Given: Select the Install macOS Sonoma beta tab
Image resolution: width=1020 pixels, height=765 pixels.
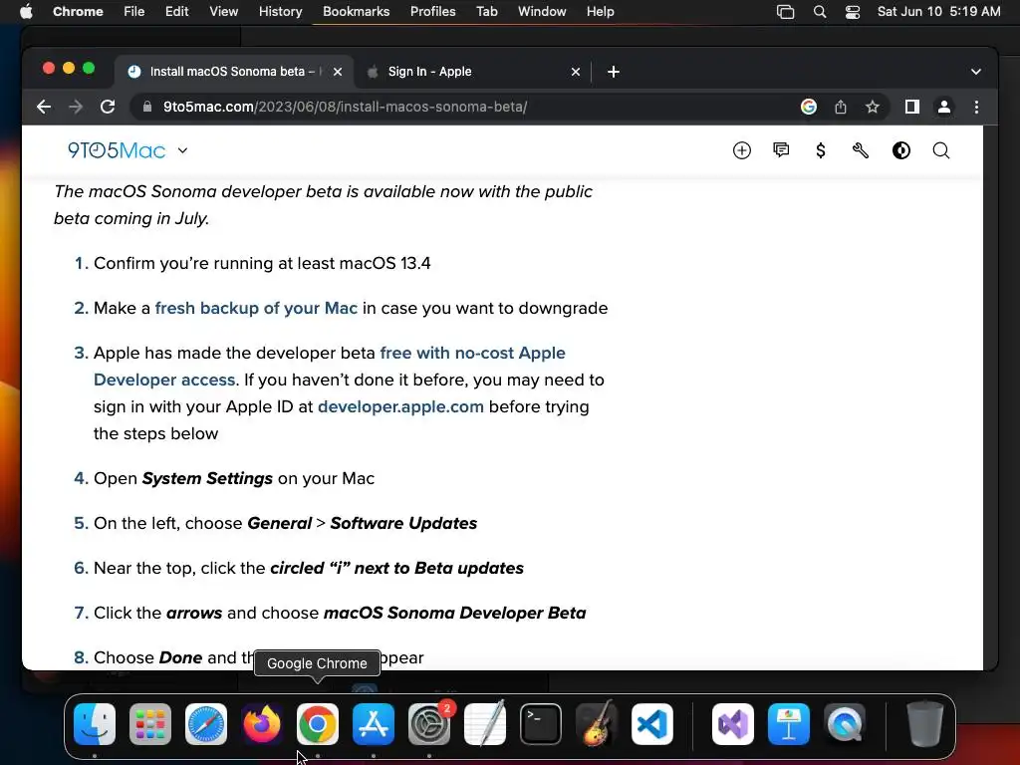Looking at the screenshot, I should coord(234,72).
